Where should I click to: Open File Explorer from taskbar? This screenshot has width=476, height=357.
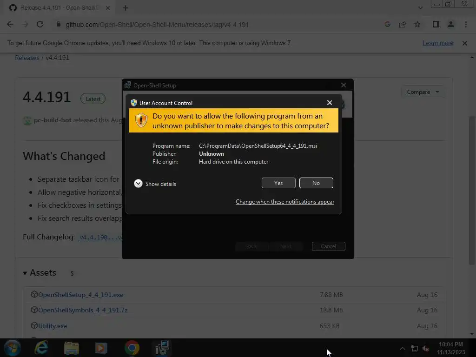[x=71, y=348]
